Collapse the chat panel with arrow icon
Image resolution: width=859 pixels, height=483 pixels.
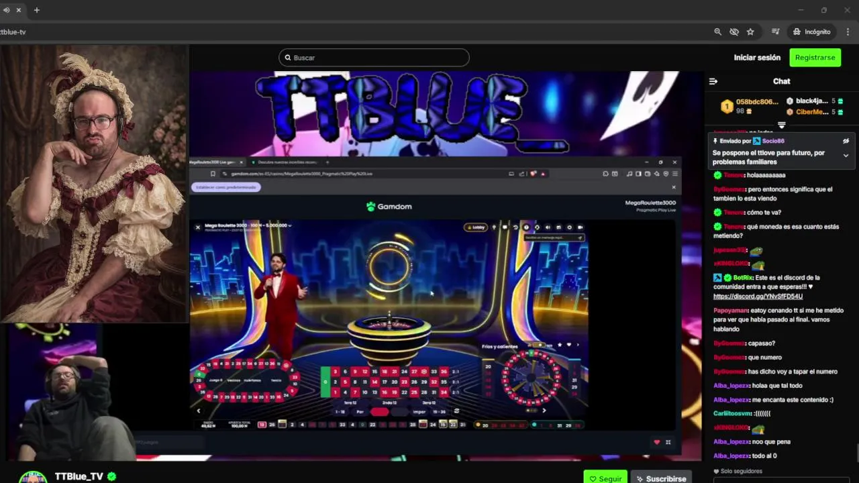pyautogui.click(x=713, y=81)
